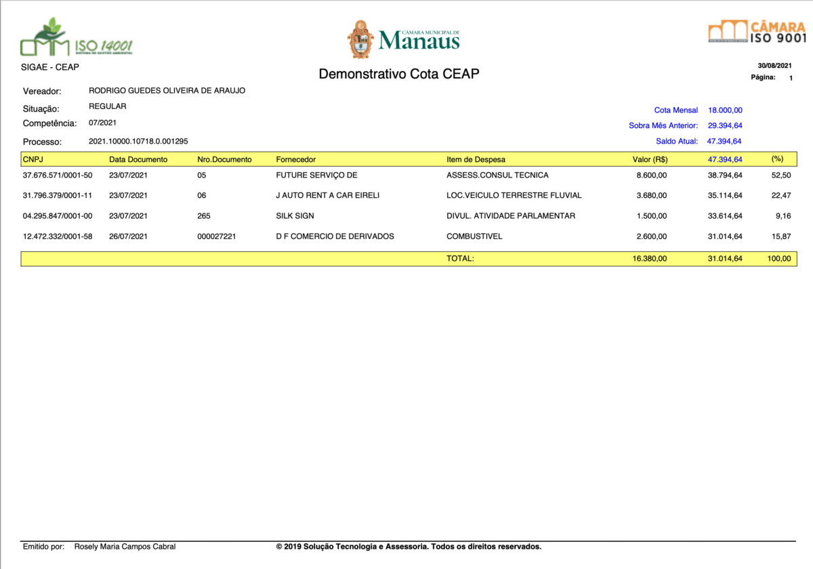Click the 'Cota Mensal' label
The width and height of the screenshot is (813, 569).
[x=676, y=110]
